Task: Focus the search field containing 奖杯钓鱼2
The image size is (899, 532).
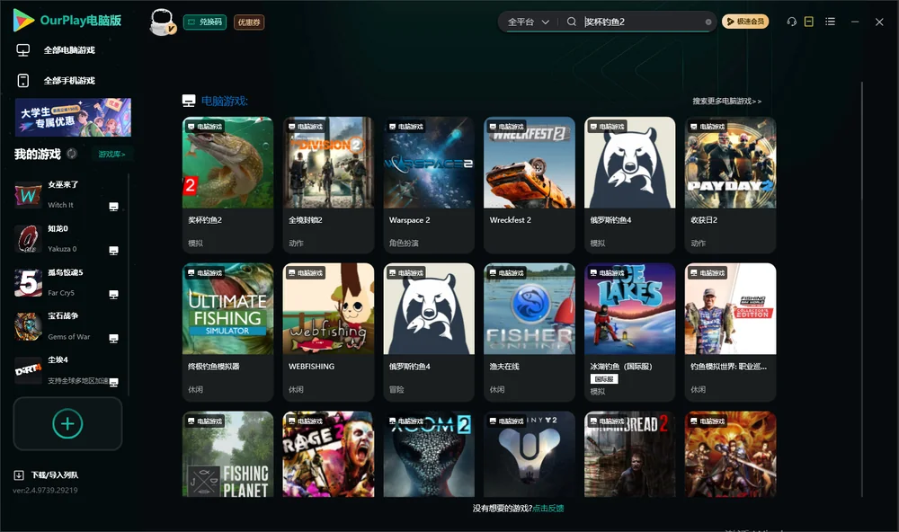Action: point(642,22)
